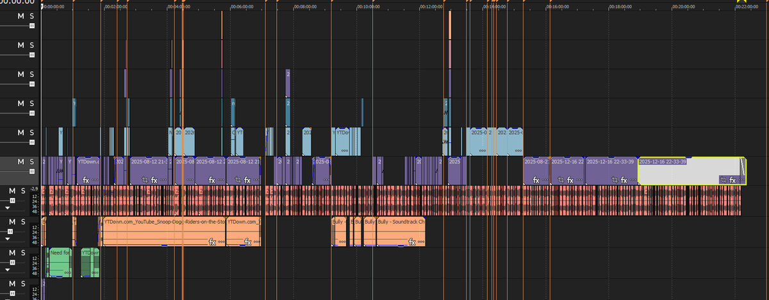769x300 pixels.
Task: Jump to 00:08:00:00 on the ruler
Action: [x=305, y=6]
